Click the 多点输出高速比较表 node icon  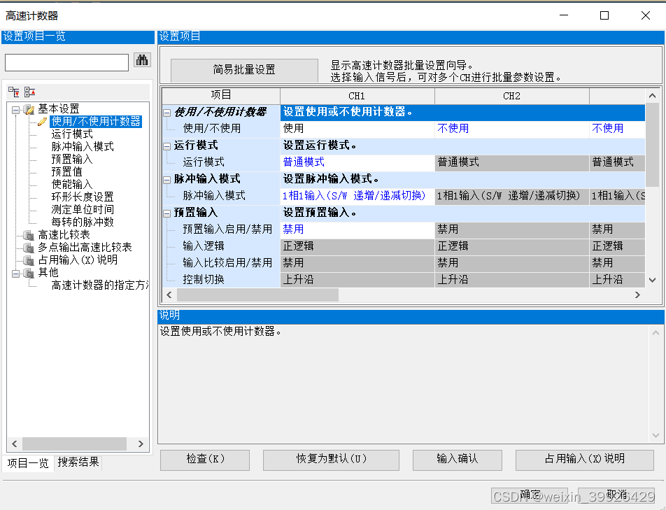(x=29, y=248)
